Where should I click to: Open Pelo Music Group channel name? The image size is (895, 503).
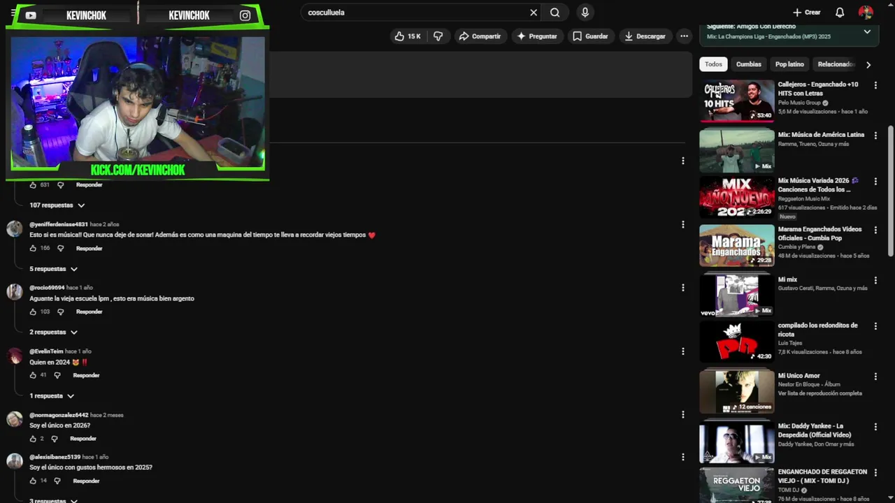799,103
